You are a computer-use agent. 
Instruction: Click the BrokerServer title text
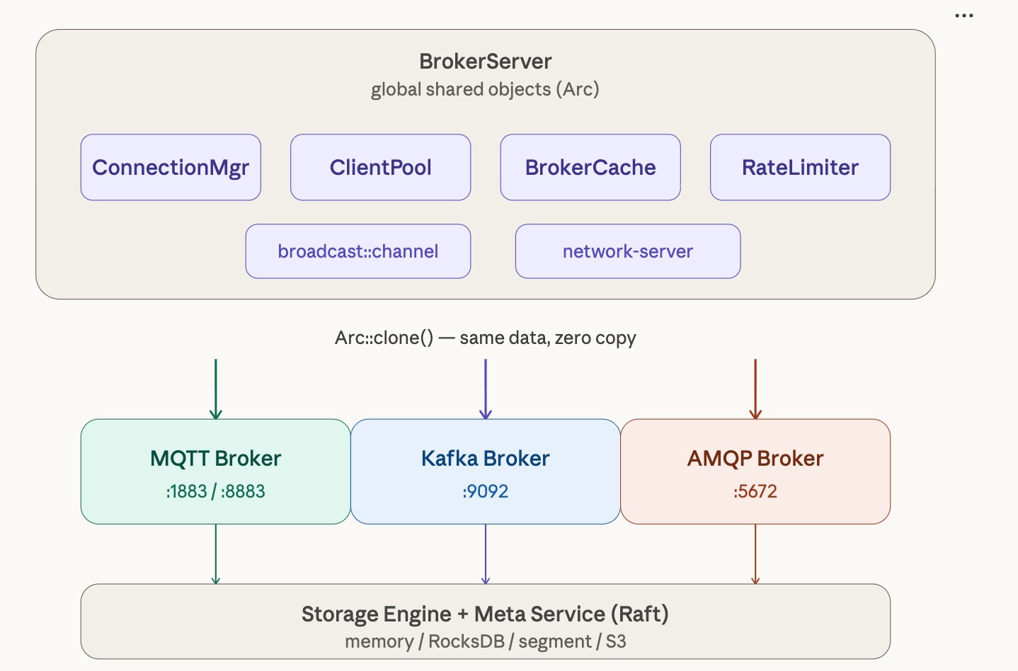pos(486,62)
